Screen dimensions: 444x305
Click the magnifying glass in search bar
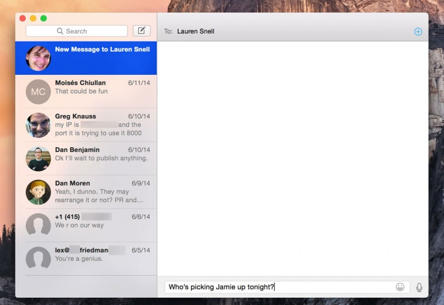[x=60, y=32]
